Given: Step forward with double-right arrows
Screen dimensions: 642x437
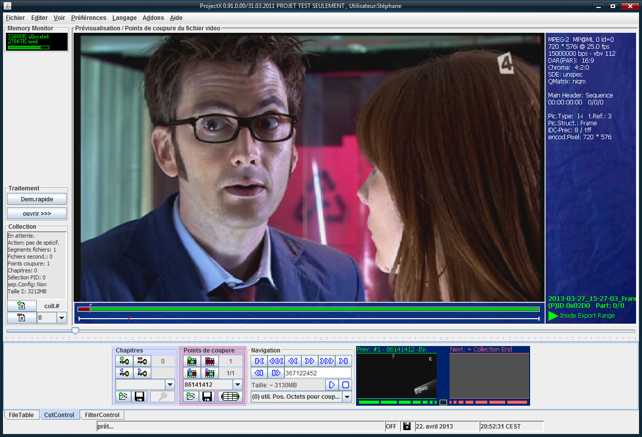Looking at the screenshot, I should coord(310,361).
